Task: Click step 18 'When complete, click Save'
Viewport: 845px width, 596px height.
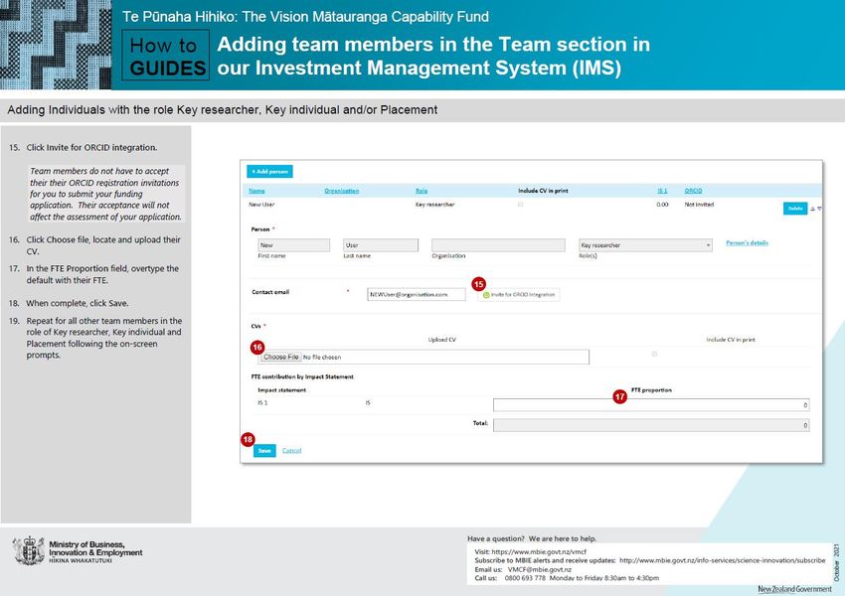Action: (78, 303)
